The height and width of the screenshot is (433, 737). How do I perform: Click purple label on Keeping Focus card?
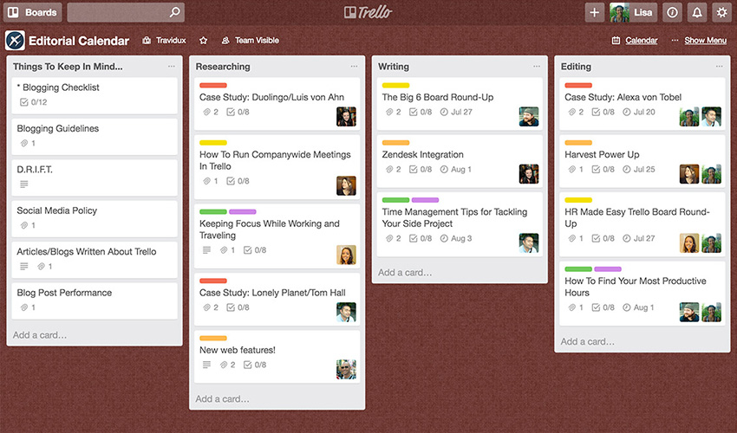(243, 211)
